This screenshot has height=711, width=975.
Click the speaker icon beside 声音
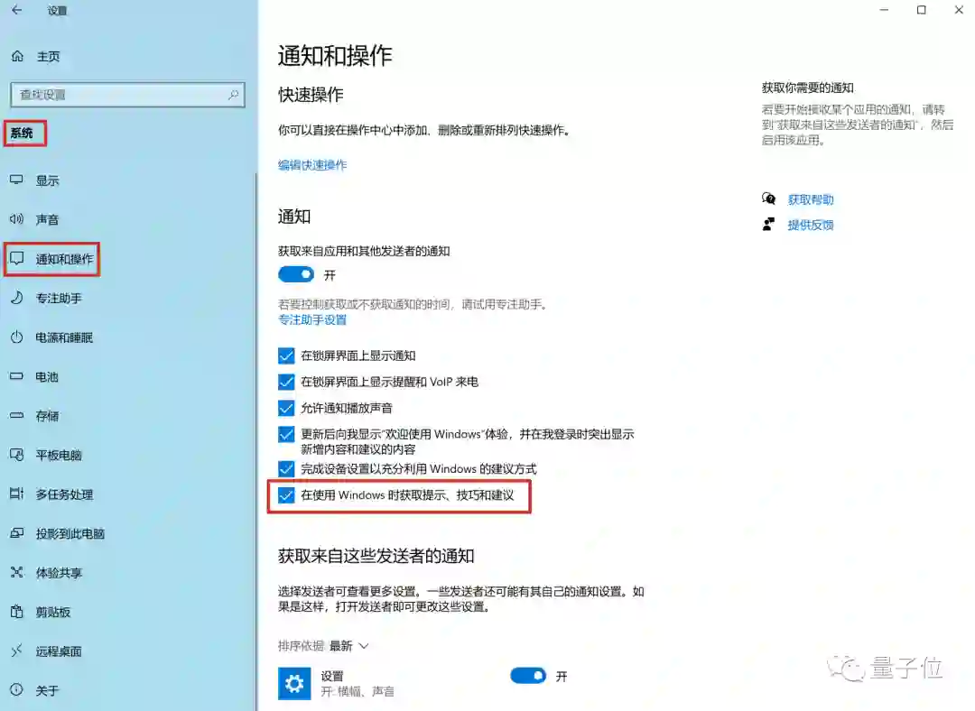[17, 219]
